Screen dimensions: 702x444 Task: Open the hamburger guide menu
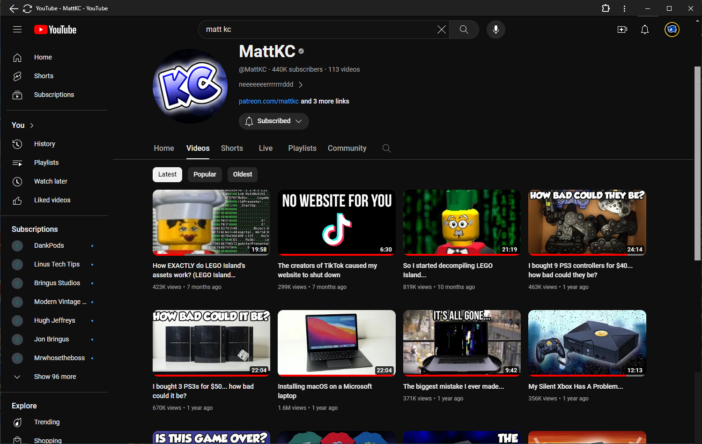click(x=17, y=30)
